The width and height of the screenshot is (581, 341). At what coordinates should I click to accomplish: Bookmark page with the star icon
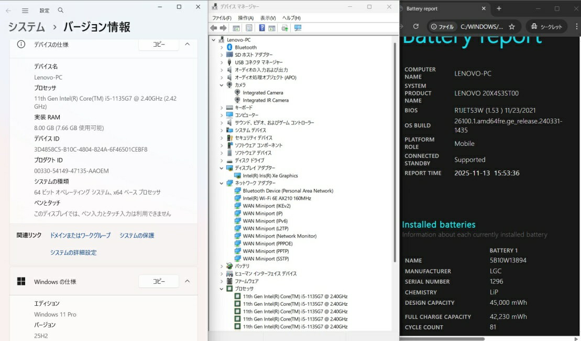512,27
